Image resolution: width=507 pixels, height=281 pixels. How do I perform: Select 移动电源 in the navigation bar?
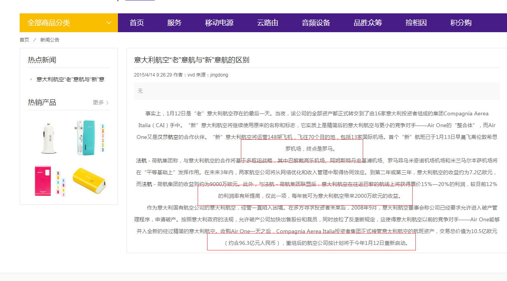point(219,23)
